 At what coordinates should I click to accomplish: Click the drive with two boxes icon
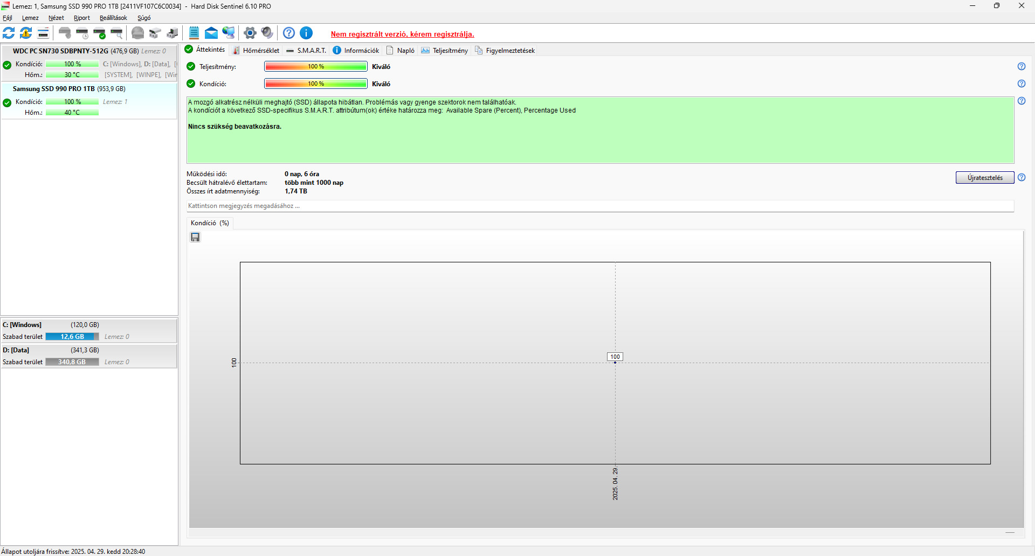tap(155, 33)
